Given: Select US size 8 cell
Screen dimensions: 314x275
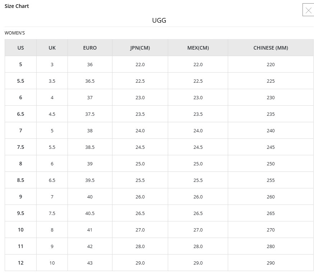Looking at the screenshot, I should (20, 164).
